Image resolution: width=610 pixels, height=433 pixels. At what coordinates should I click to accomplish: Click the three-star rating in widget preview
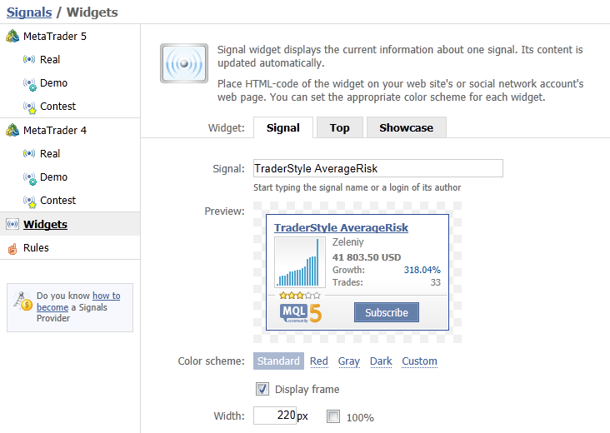click(x=299, y=296)
